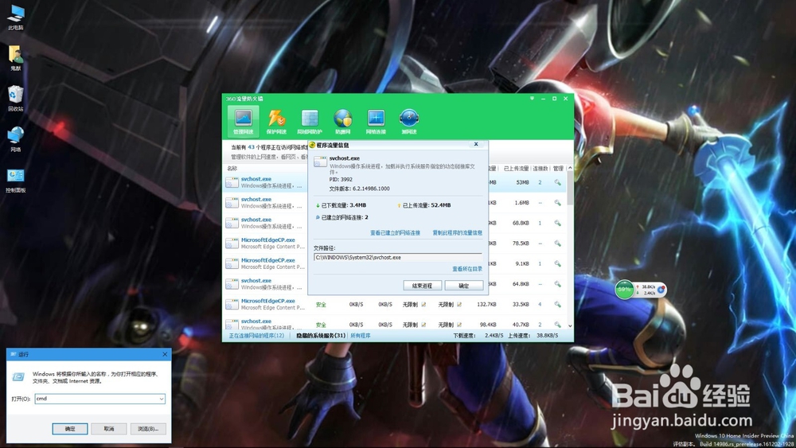The width and height of the screenshot is (796, 448).
Task: Select the MicrosoftEdgeCP.exe row with 33.5KB uploaded
Action: tap(394, 304)
